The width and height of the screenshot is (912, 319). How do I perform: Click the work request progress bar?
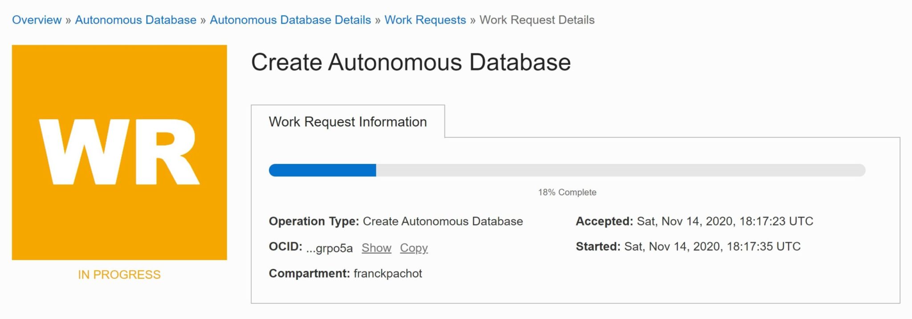click(x=567, y=170)
